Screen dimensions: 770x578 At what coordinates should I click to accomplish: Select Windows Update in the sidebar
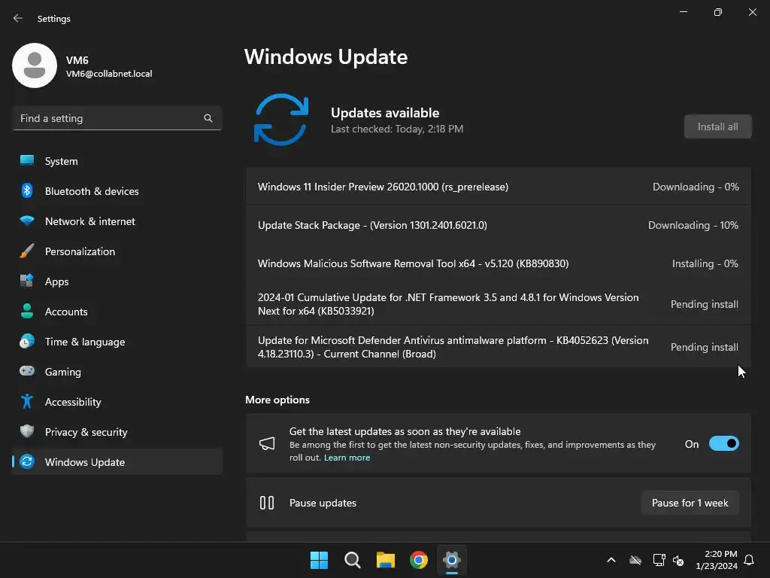coord(117,461)
